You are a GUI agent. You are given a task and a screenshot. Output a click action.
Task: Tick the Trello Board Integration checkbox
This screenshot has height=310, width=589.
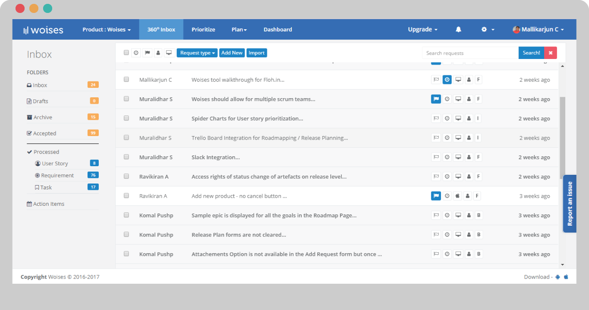(126, 137)
